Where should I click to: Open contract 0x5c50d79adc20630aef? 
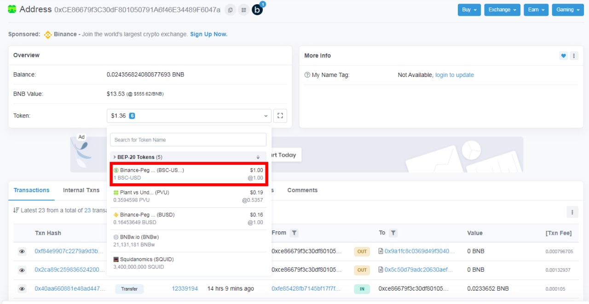click(x=419, y=270)
